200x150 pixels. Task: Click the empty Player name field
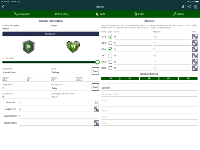pyautogui.click(x=75, y=29)
